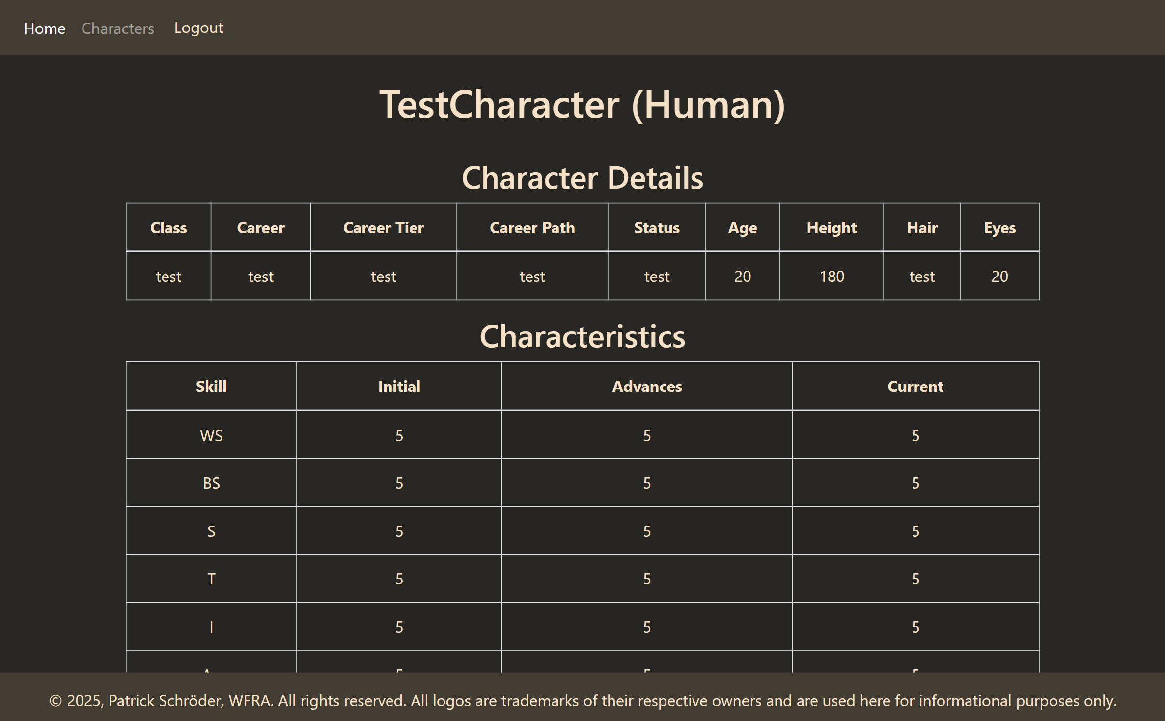This screenshot has height=721, width=1165.
Task: Select the TestCharacter (Human) title
Action: coord(582,105)
